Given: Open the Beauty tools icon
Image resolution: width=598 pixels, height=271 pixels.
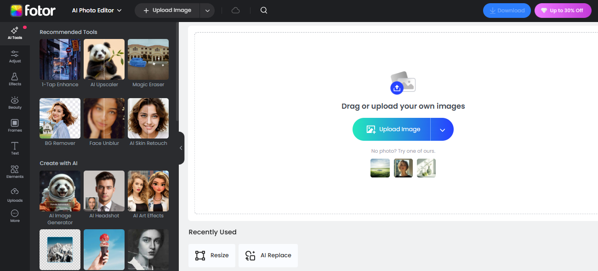Looking at the screenshot, I should click(x=14, y=101).
